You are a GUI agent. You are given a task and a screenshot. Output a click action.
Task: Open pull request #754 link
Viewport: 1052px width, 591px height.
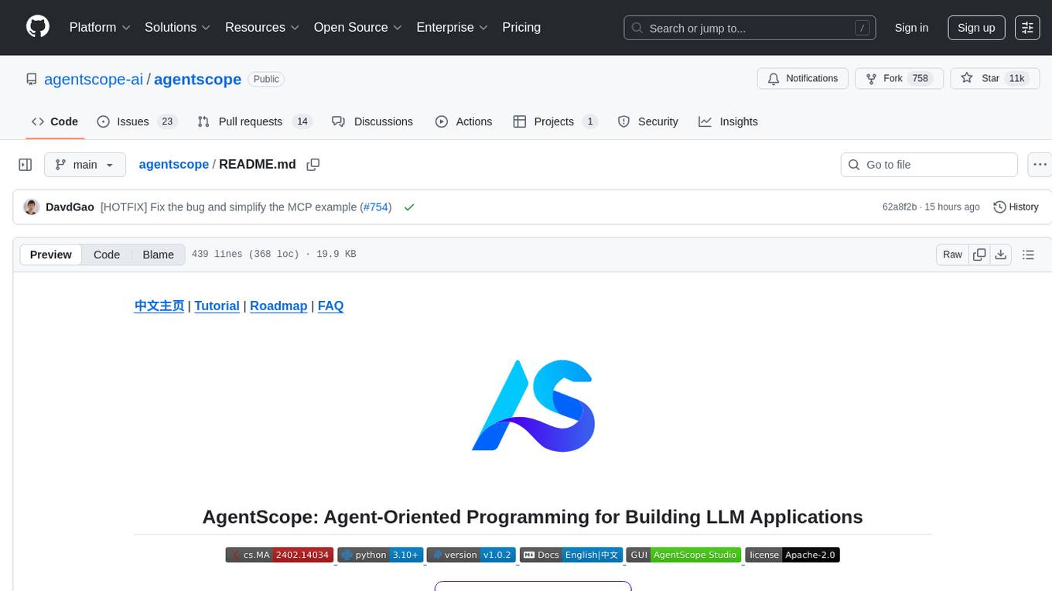tap(377, 207)
